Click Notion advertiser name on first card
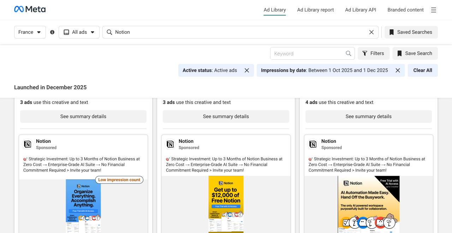Viewport: 452px width, 233px height. click(43, 141)
